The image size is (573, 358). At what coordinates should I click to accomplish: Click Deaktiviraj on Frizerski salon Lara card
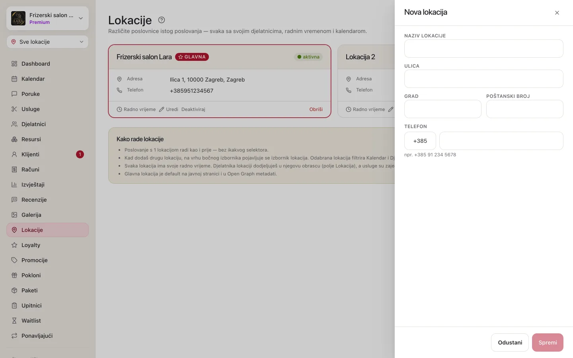pos(193,109)
